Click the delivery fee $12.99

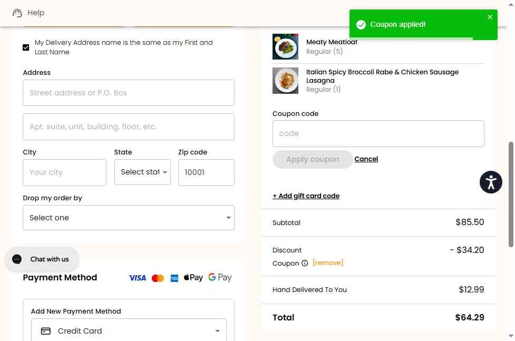click(x=471, y=290)
